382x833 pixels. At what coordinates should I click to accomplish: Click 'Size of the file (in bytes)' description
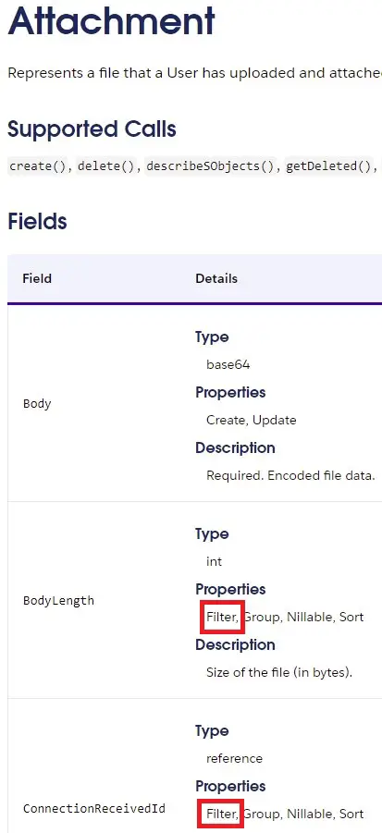[x=279, y=672]
